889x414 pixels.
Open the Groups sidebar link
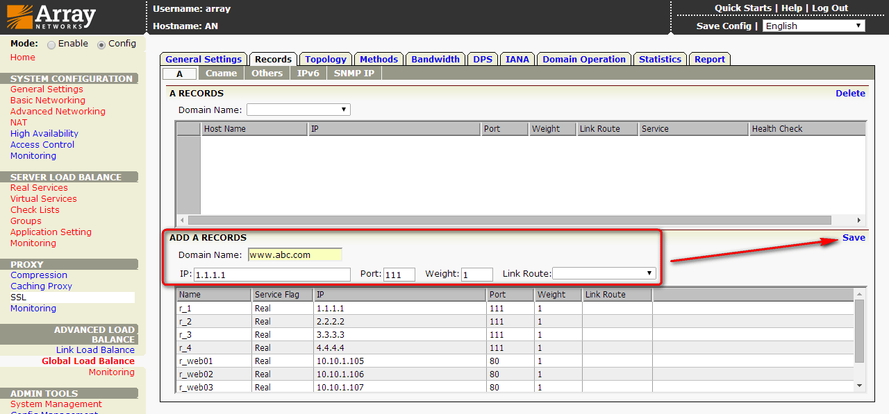point(26,221)
